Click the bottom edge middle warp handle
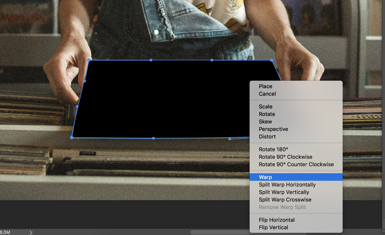Image resolution: width=385 pixels, height=235 pixels. 154,138
